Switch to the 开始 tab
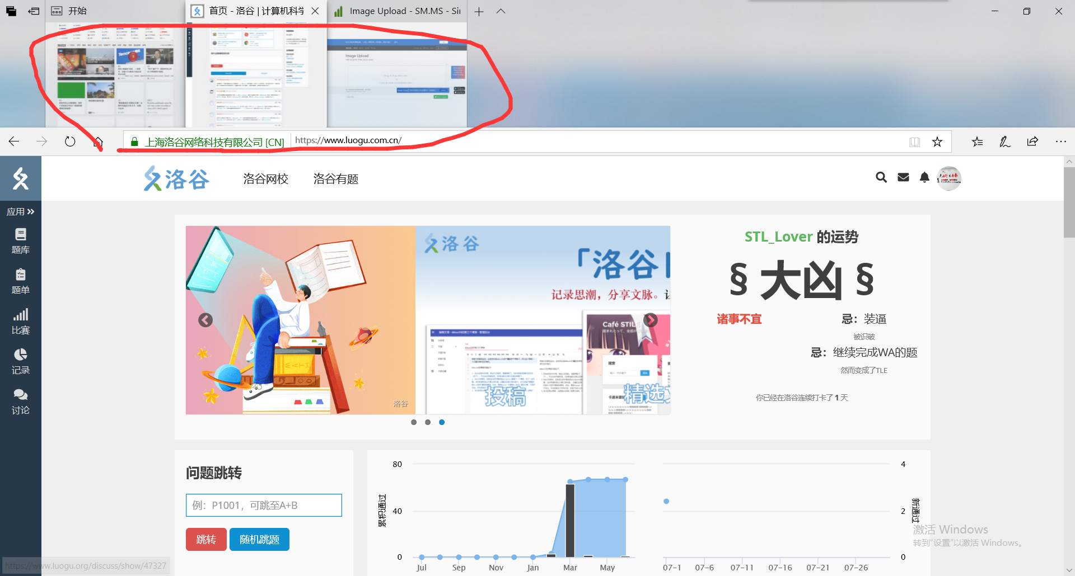Image resolution: width=1075 pixels, height=576 pixels. [115, 11]
